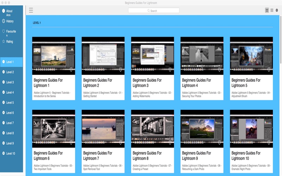Click description ending 'Creating a Preset'
282x176 pixels.
click(152, 168)
